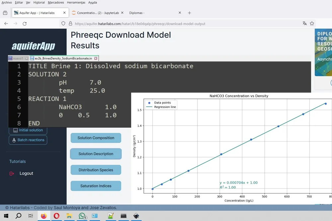Click the Distribution Species button
Screen dimensions: 332x221
coord(96,170)
